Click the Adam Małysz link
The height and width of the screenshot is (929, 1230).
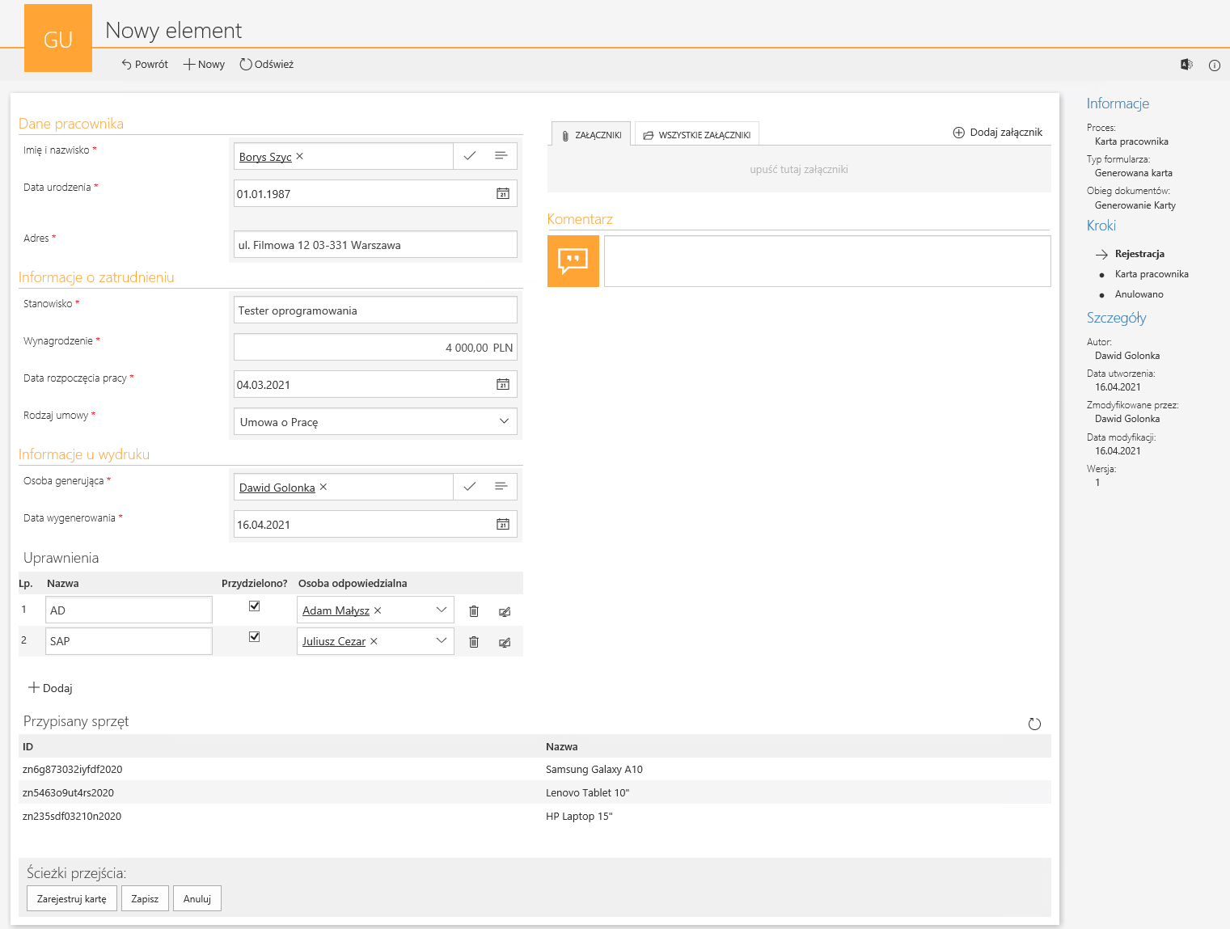pos(336,610)
